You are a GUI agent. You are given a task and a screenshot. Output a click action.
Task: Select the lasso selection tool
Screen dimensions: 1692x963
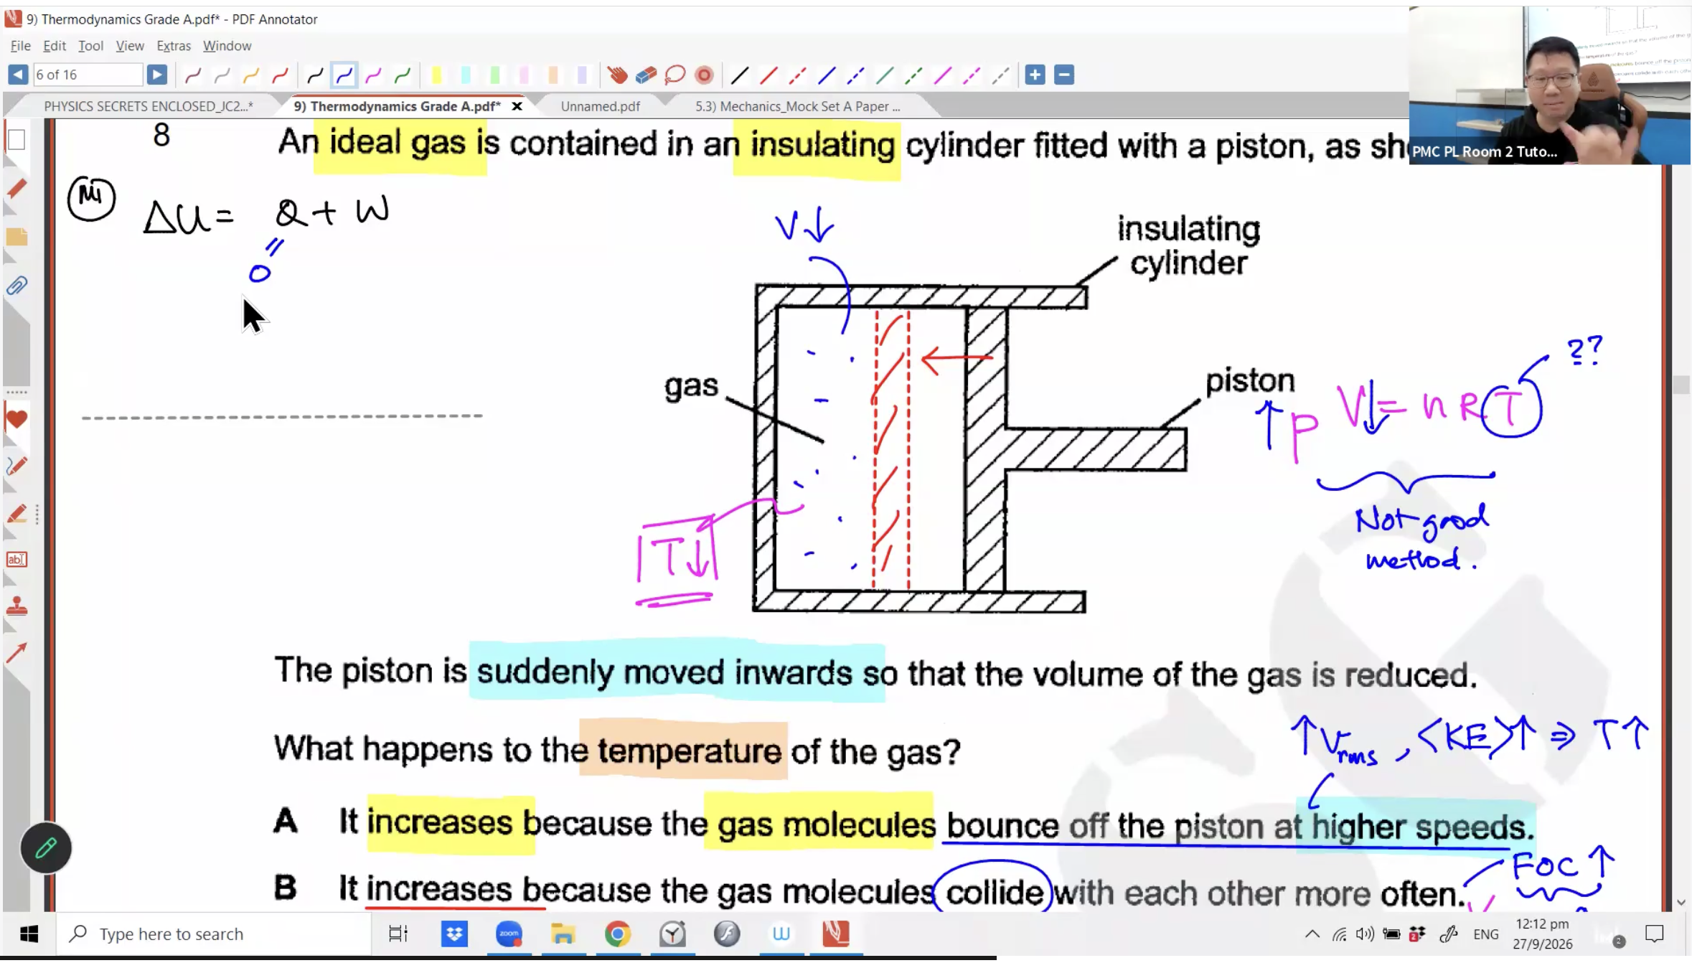pos(675,75)
